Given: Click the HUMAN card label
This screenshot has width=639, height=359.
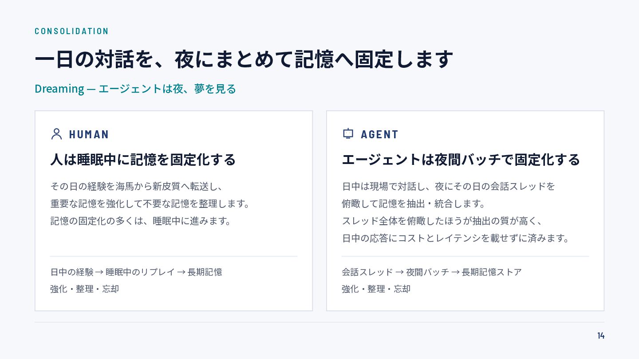Looking at the screenshot, I should (x=89, y=134).
